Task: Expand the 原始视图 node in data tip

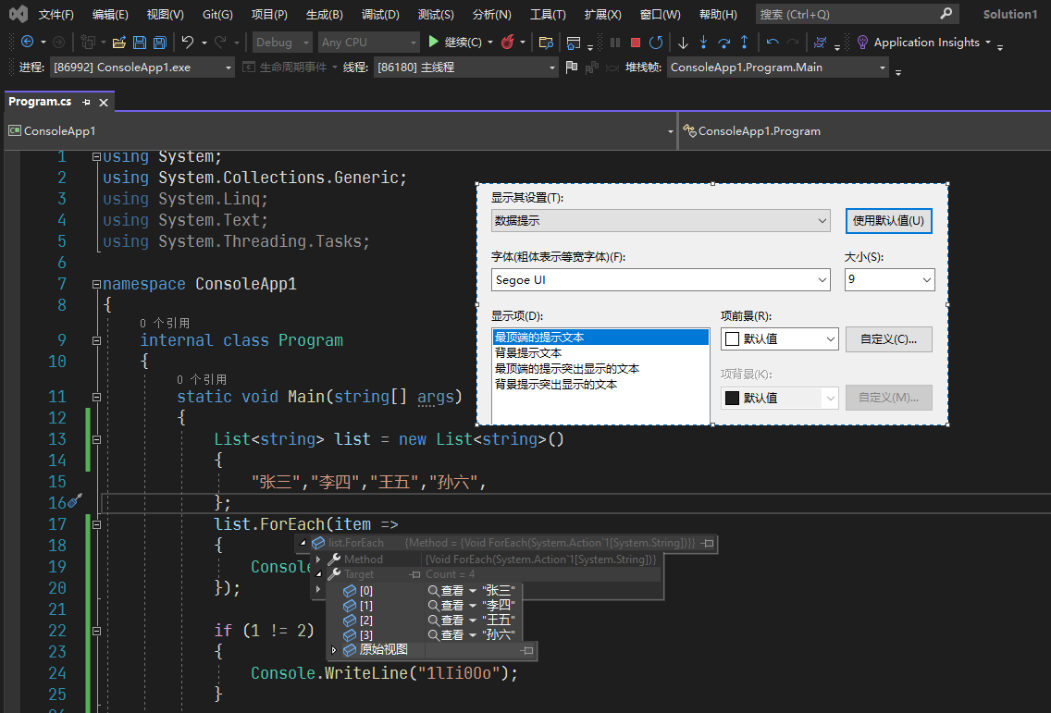Action: pos(333,650)
